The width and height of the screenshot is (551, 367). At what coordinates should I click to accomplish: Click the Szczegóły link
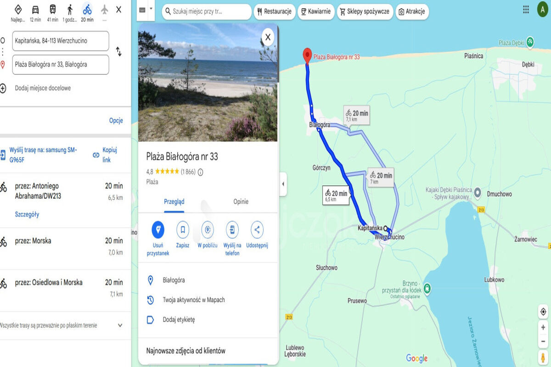point(27,214)
